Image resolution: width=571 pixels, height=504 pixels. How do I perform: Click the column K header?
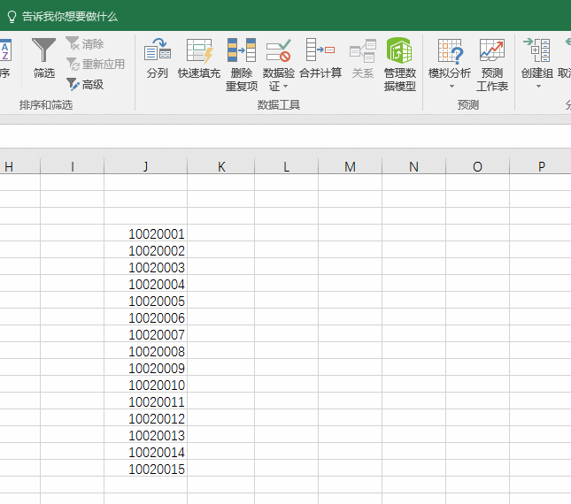[x=221, y=167]
